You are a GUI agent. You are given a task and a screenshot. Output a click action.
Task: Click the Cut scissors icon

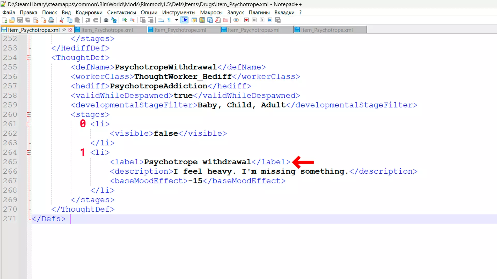pyautogui.click(x=62, y=20)
